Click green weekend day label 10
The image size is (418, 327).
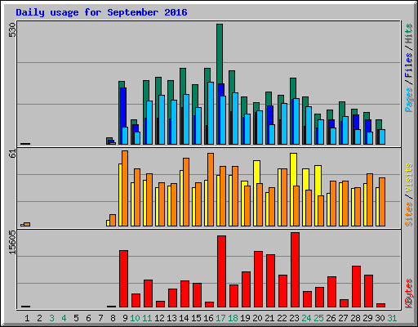(135, 318)
